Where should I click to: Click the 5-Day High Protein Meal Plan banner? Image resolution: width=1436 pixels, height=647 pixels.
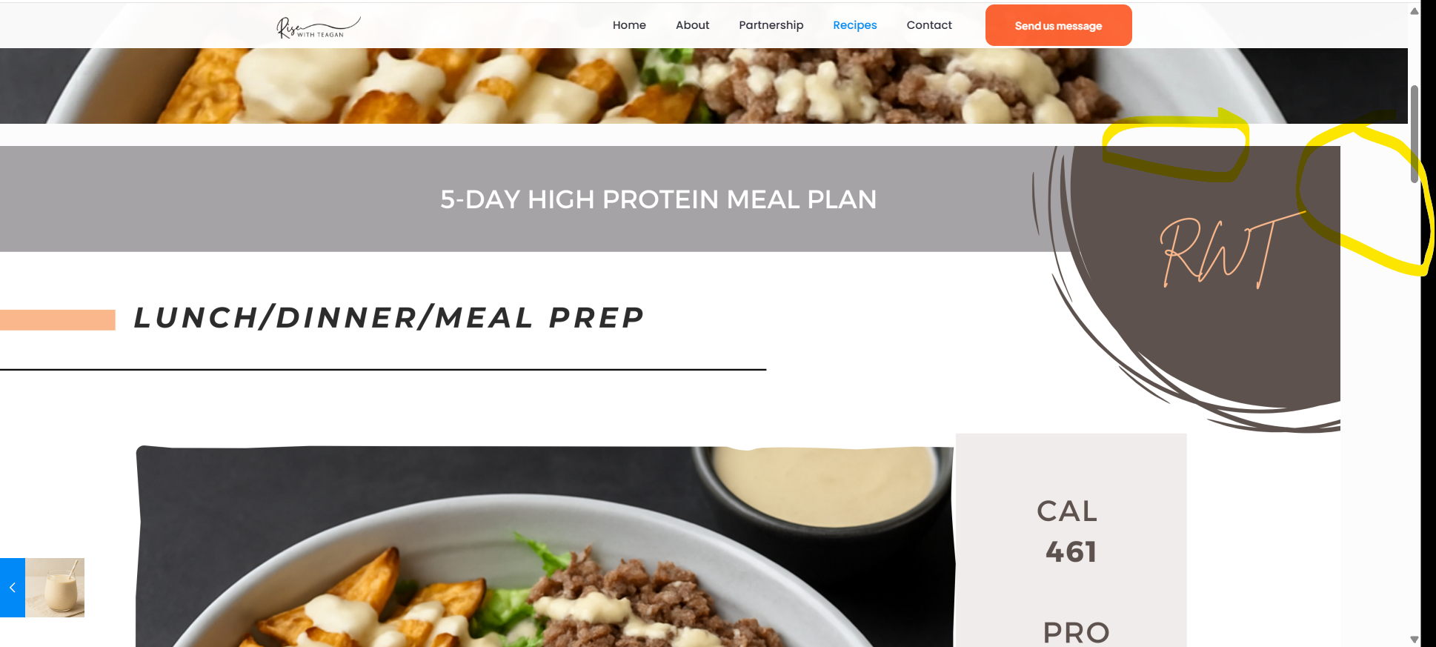658,199
